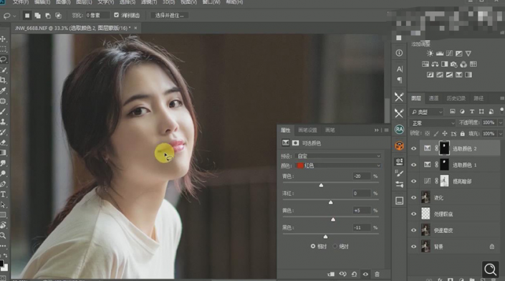Expand Properties panel double-arrow
This screenshot has width=505, height=281.
(x=376, y=130)
